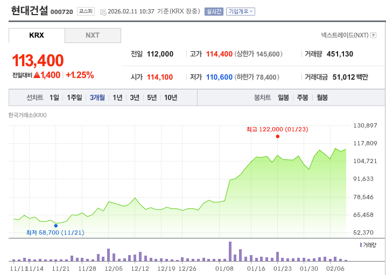386x275 pixels.
Task: Click the purple 거래량 legend swatch
Action: (361, 245)
